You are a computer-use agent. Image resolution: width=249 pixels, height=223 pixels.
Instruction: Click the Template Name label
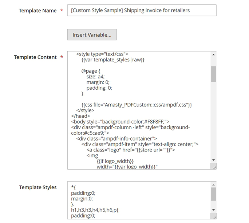(x=37, y=11)
